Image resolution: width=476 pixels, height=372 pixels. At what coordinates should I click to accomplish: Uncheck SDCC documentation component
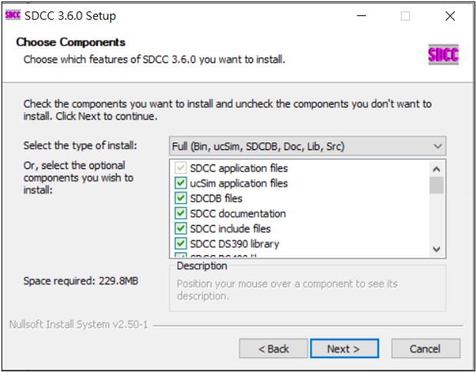coord(181,214)
